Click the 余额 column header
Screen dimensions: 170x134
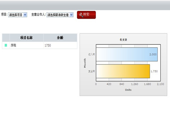click(60, 38)
